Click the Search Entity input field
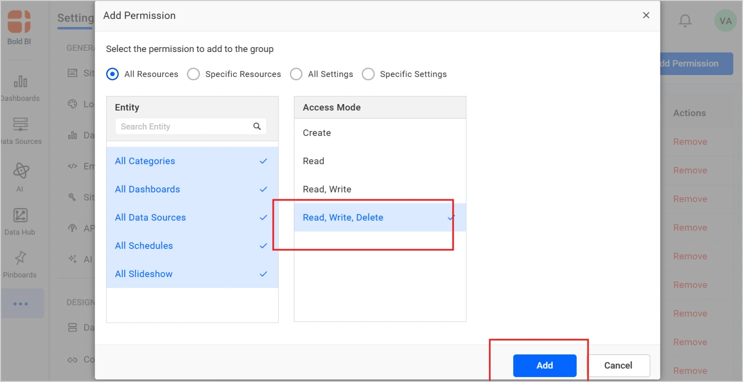The width and height of the screenshot is (743, 382). [x=191, y=126]
